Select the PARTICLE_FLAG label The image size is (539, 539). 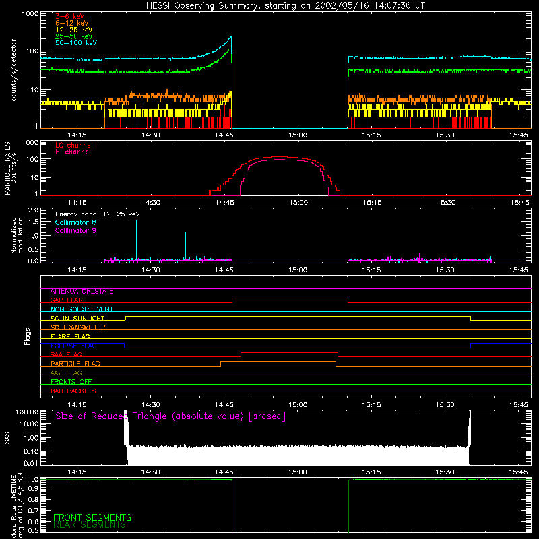[x=75, y=363]
